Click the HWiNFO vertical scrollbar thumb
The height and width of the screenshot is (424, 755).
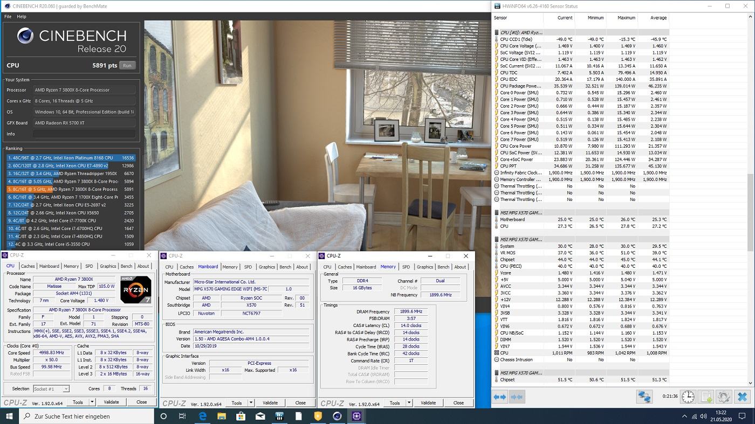tap(751, 212)
